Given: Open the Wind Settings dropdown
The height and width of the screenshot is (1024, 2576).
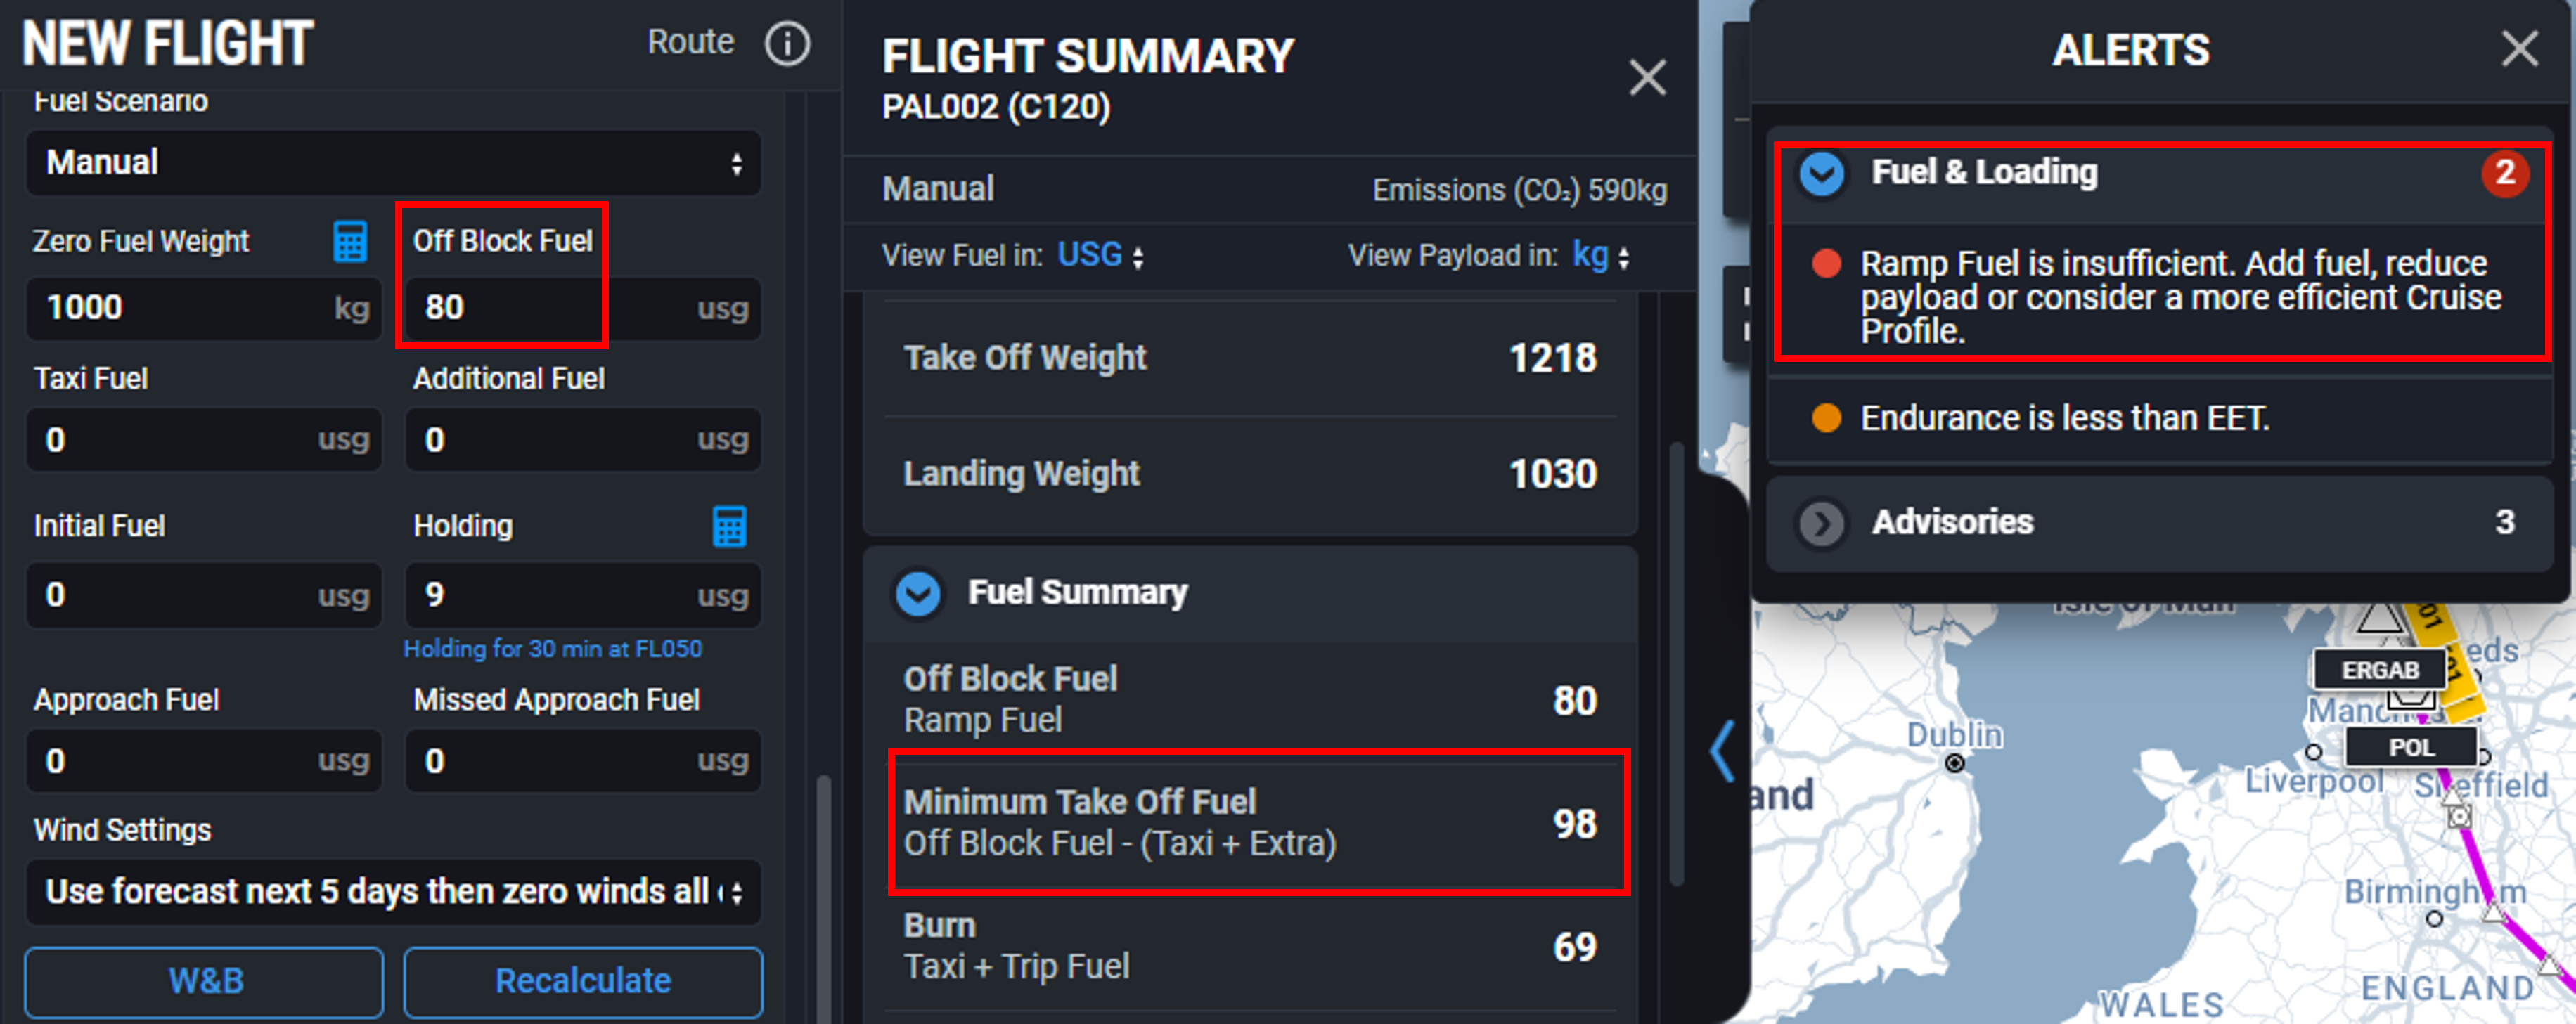Looking at the screenshot, I should tap(394, 891).
